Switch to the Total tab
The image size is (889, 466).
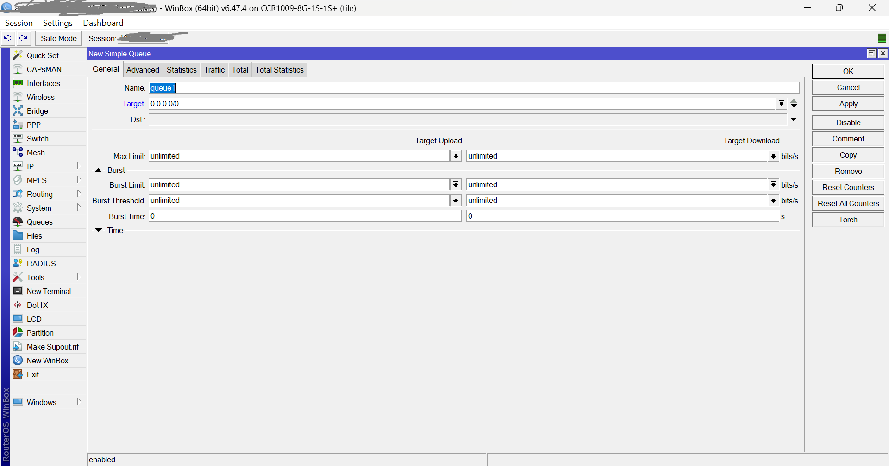tap(240, 70)
